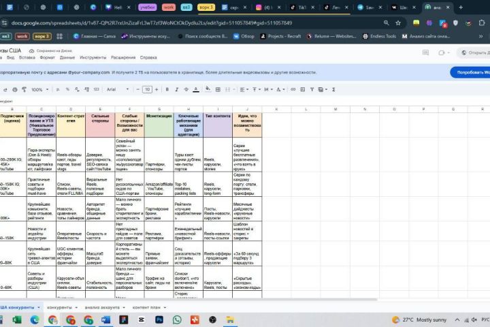Open vertical align dropdown
This screenshot has height=327, width=490.
(257, 89)
